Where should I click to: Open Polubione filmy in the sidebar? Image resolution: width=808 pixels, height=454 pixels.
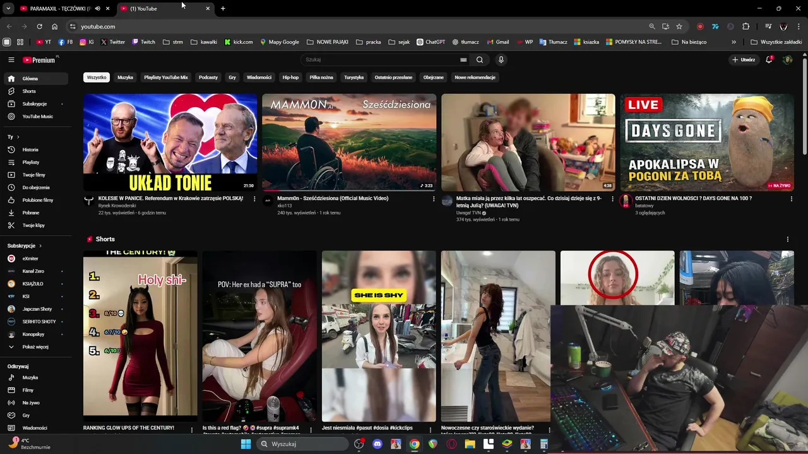[35, 200]
